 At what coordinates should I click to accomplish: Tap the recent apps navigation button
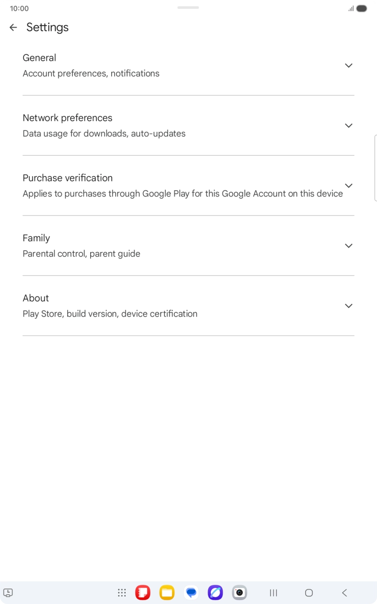point(274,593)
